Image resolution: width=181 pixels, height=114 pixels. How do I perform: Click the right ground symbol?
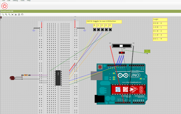(x=85, y=31)
